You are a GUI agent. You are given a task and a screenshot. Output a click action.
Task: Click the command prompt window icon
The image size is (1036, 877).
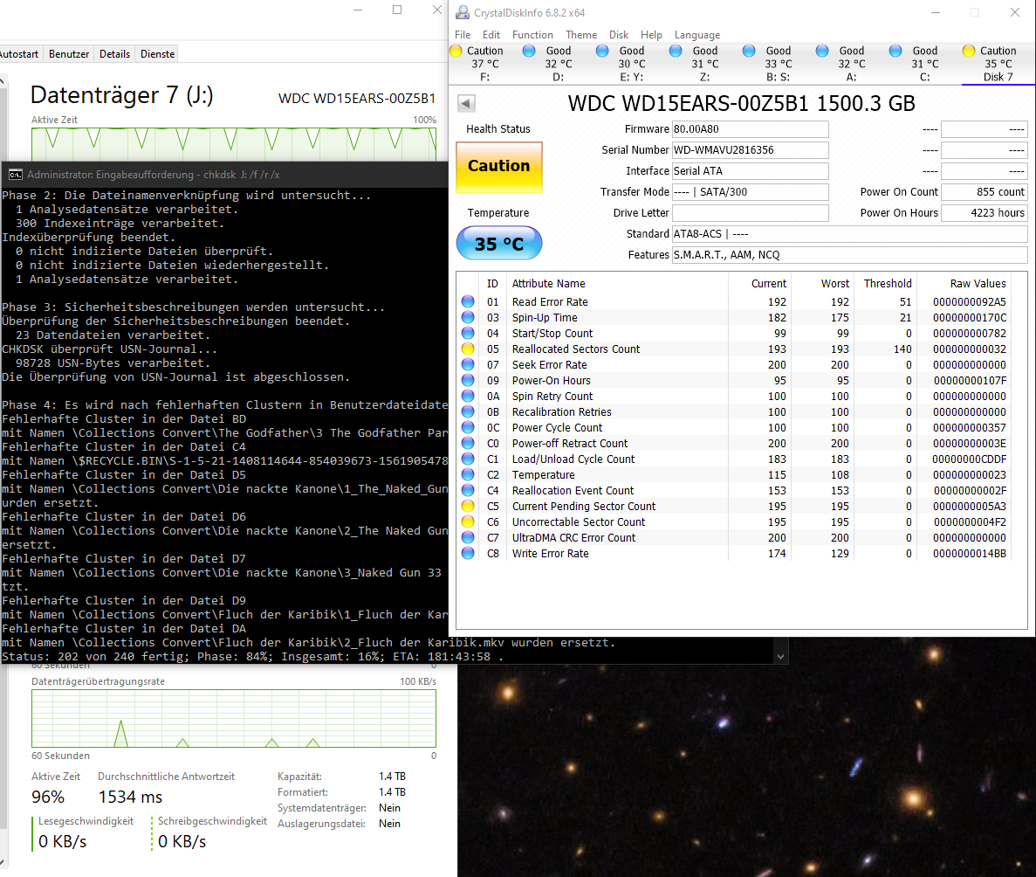(15, 175)
